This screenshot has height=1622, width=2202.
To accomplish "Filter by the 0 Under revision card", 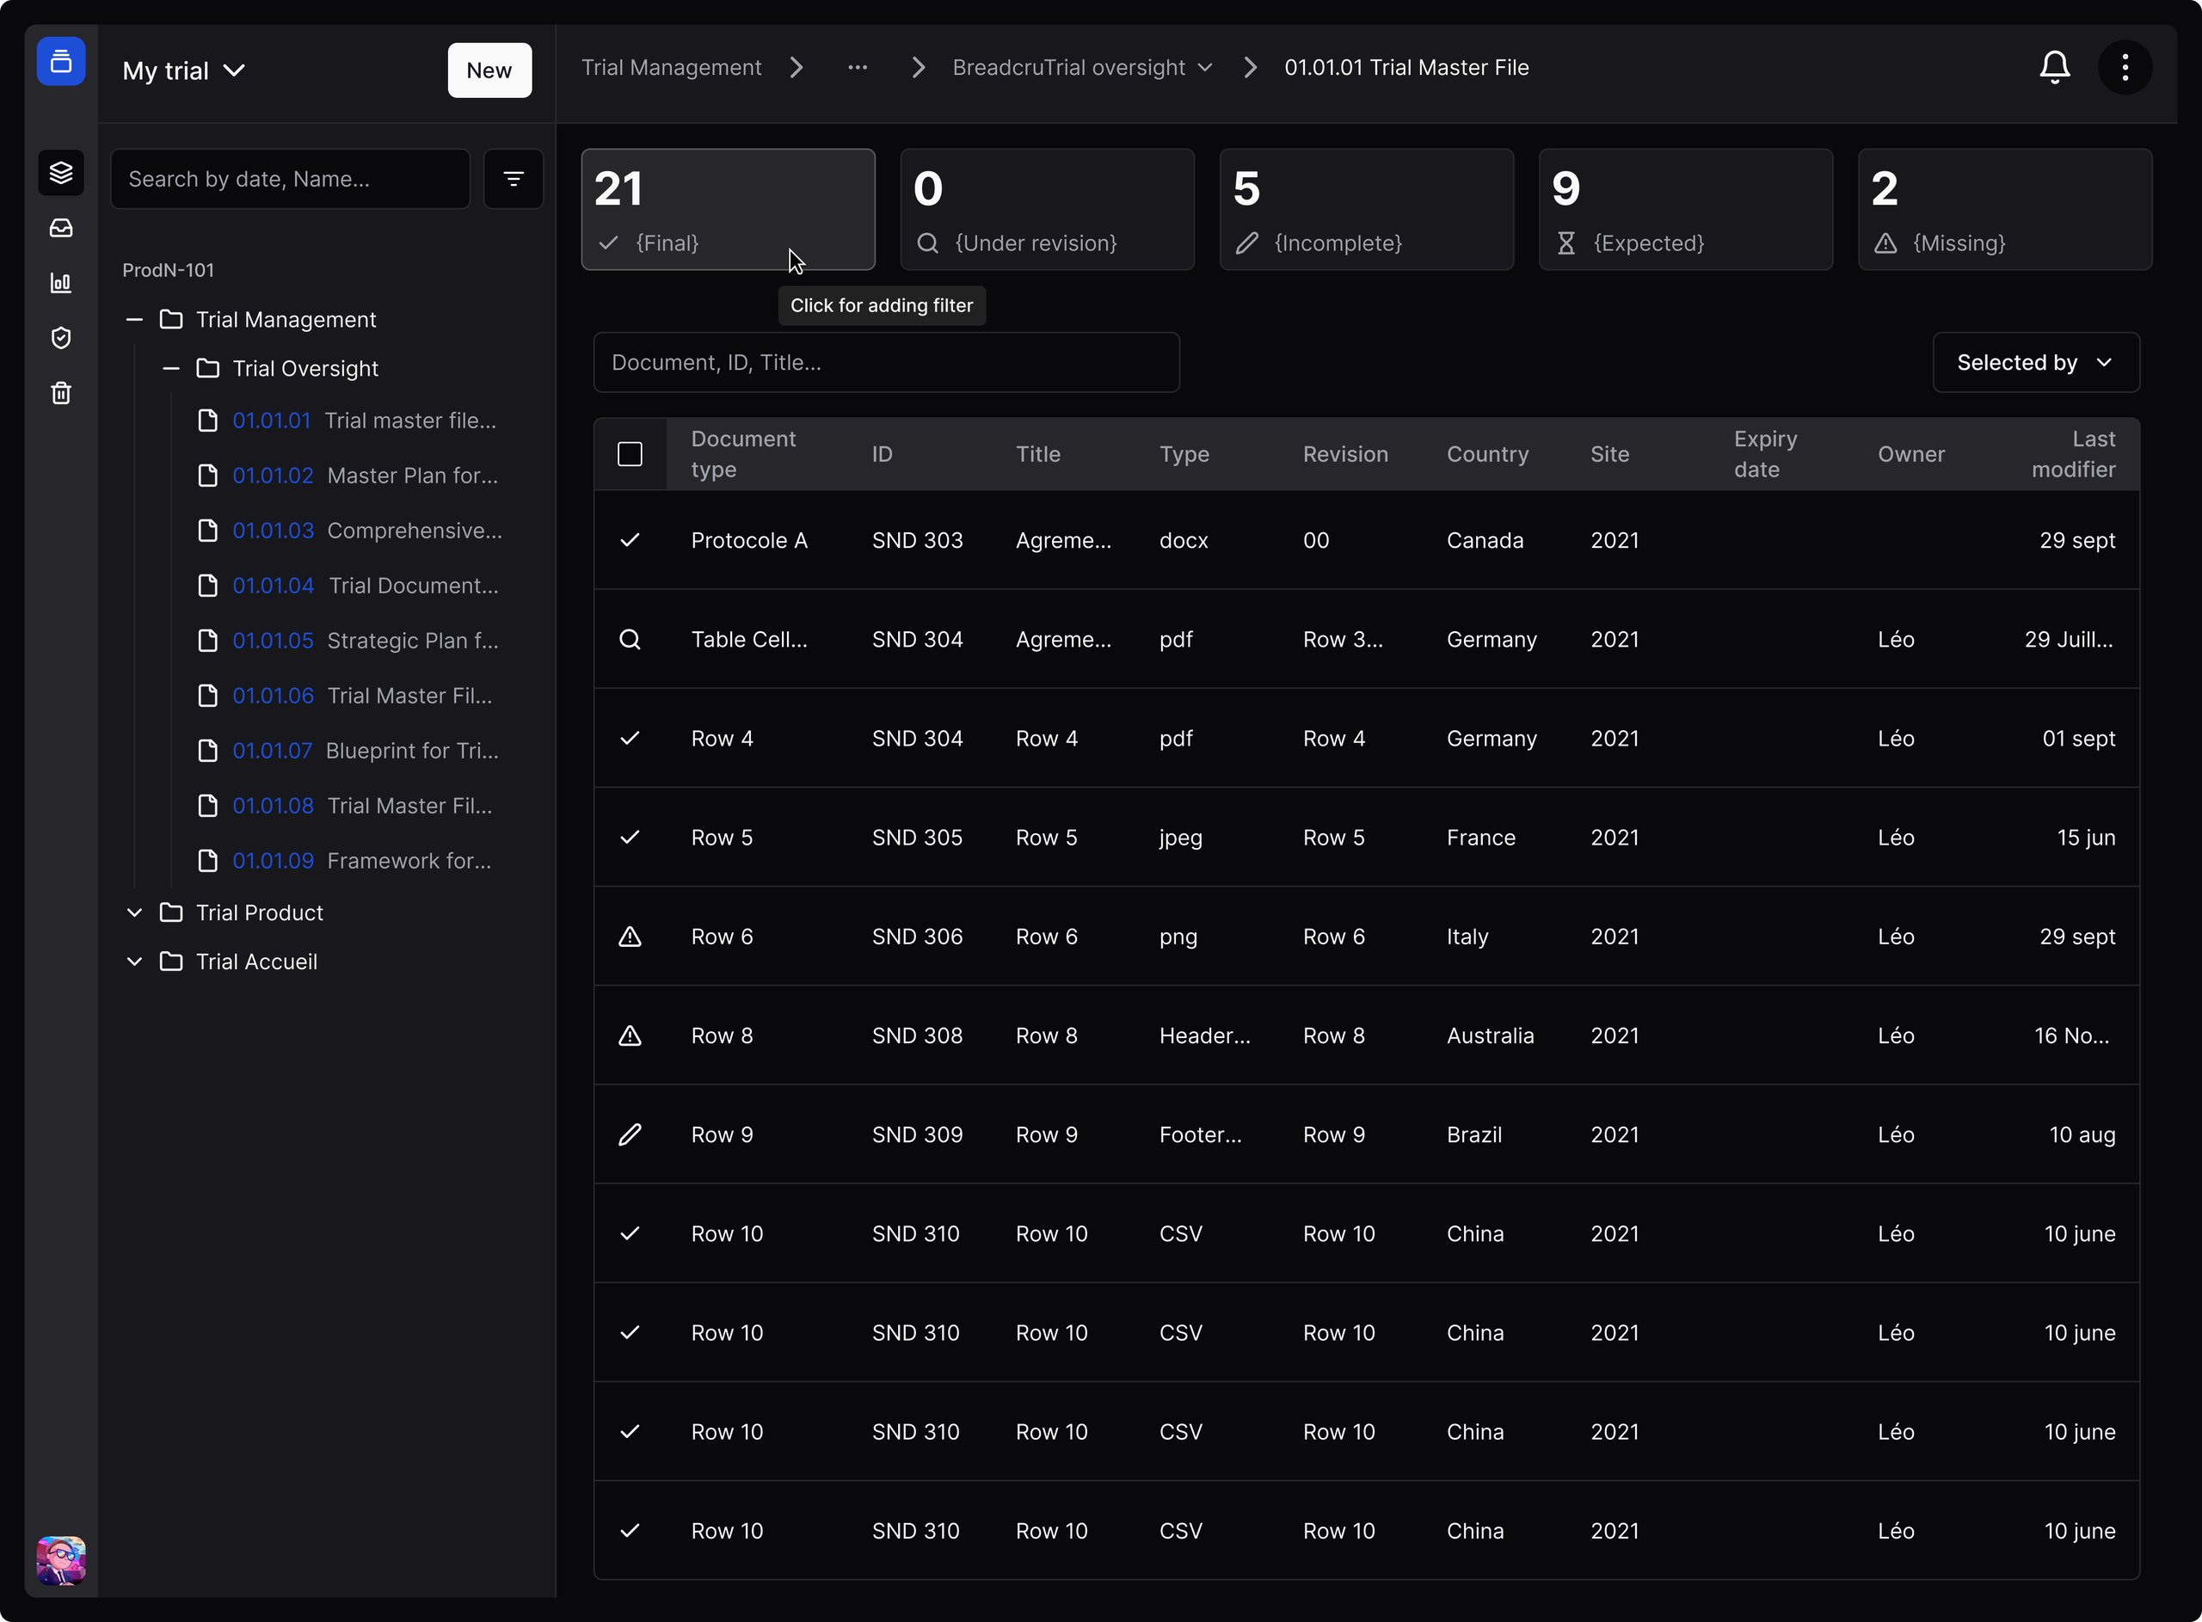I will click(1047, 209).
